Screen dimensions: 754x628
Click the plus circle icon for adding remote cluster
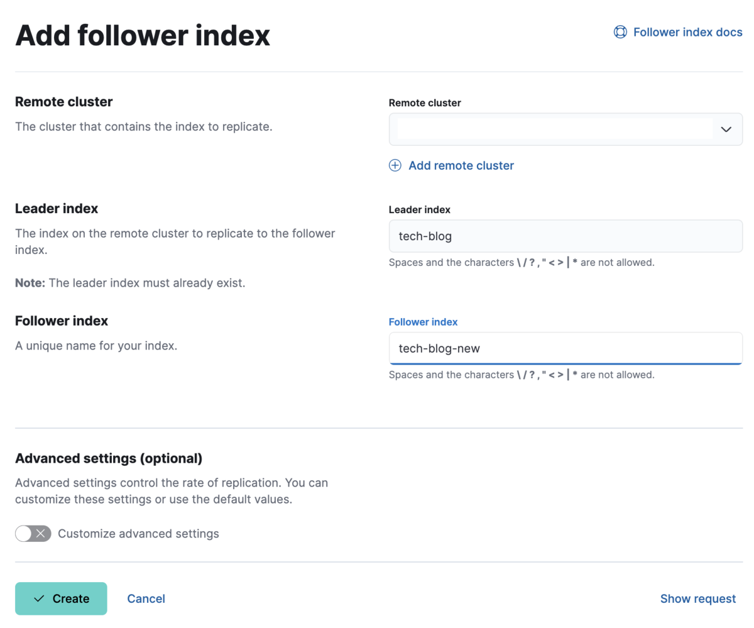click(395, 165)
